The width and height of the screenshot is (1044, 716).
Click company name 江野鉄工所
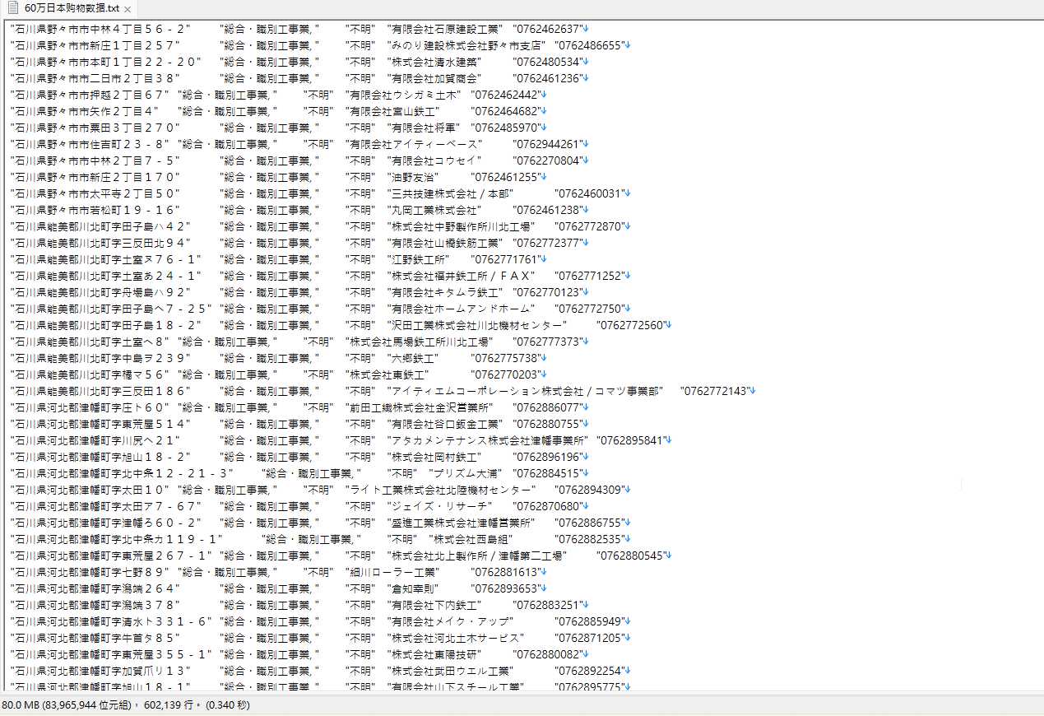(x=420, y=259)
